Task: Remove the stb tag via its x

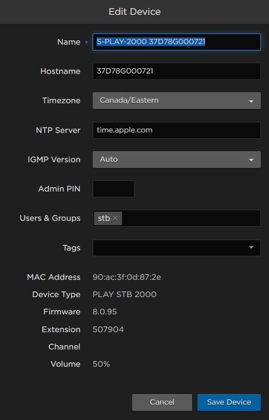Action: (x=115, y=218)
